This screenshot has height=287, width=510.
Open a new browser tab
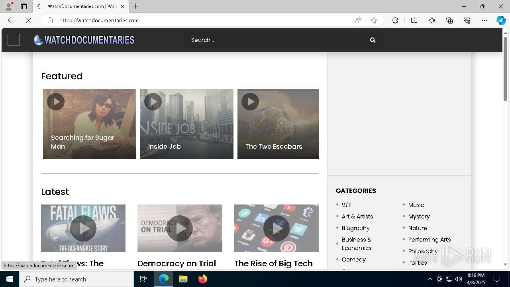point(136,6)
